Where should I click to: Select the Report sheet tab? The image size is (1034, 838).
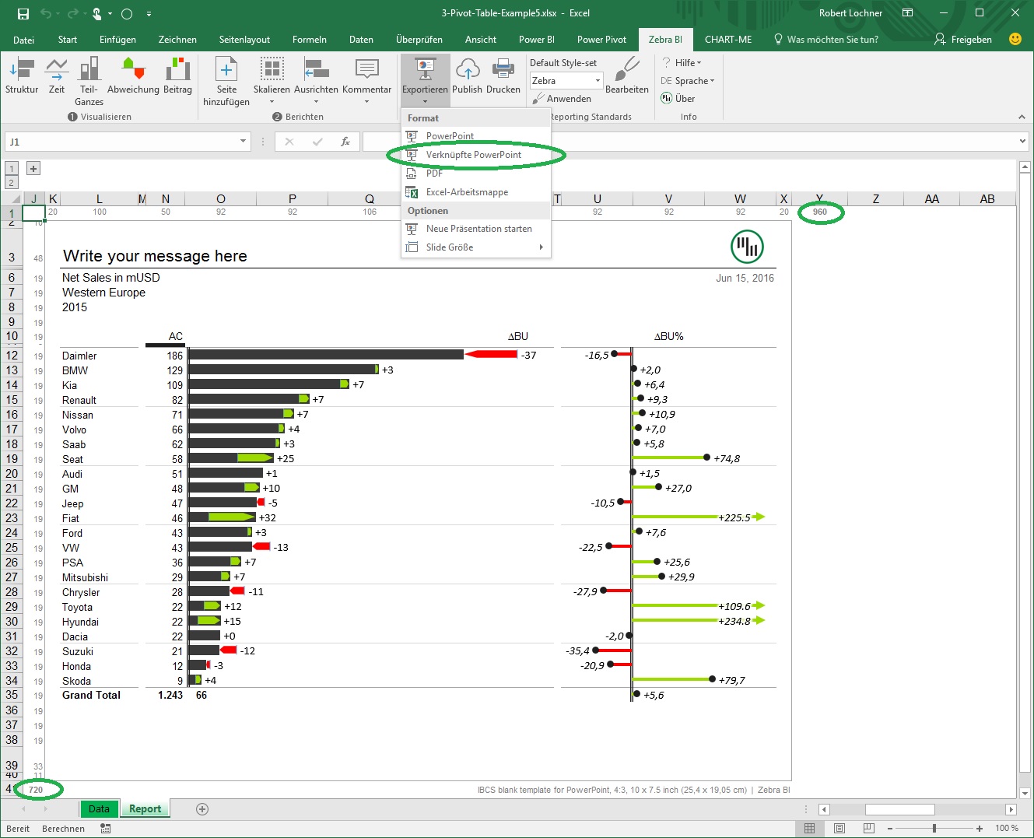pyautogui.click(x=145, y=809)
